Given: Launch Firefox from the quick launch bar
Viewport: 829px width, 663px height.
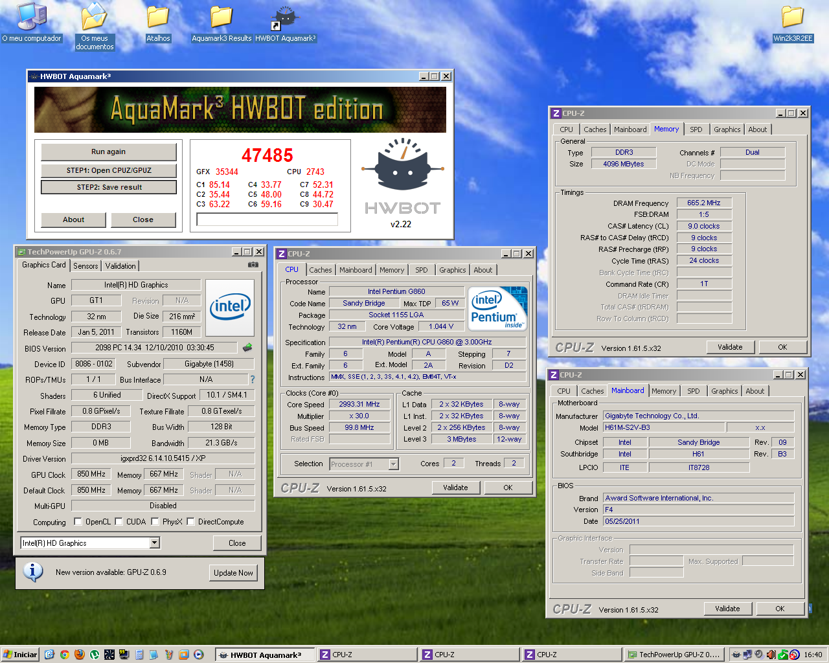Looking at the screenshot, I should click(x=79, y=655).
